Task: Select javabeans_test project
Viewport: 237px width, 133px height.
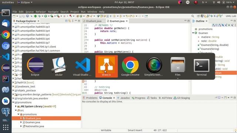Action: pyautogui.click(x=26, y=86)
